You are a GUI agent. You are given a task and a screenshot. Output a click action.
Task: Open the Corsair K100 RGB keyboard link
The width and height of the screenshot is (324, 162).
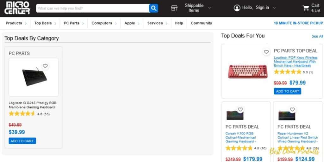[x=241, y=137]
